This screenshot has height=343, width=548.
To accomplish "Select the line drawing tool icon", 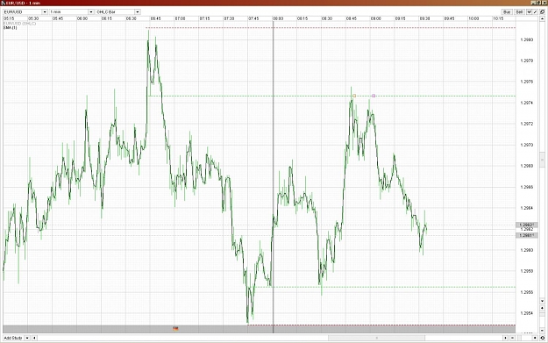I will coord(535,12).
